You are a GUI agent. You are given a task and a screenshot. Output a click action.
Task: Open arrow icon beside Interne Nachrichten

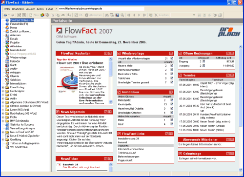point(172,70)
